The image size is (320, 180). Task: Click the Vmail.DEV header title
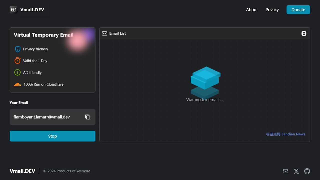32,10
